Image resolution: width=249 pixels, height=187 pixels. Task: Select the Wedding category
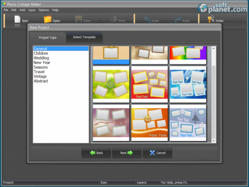tap(61, 58)
